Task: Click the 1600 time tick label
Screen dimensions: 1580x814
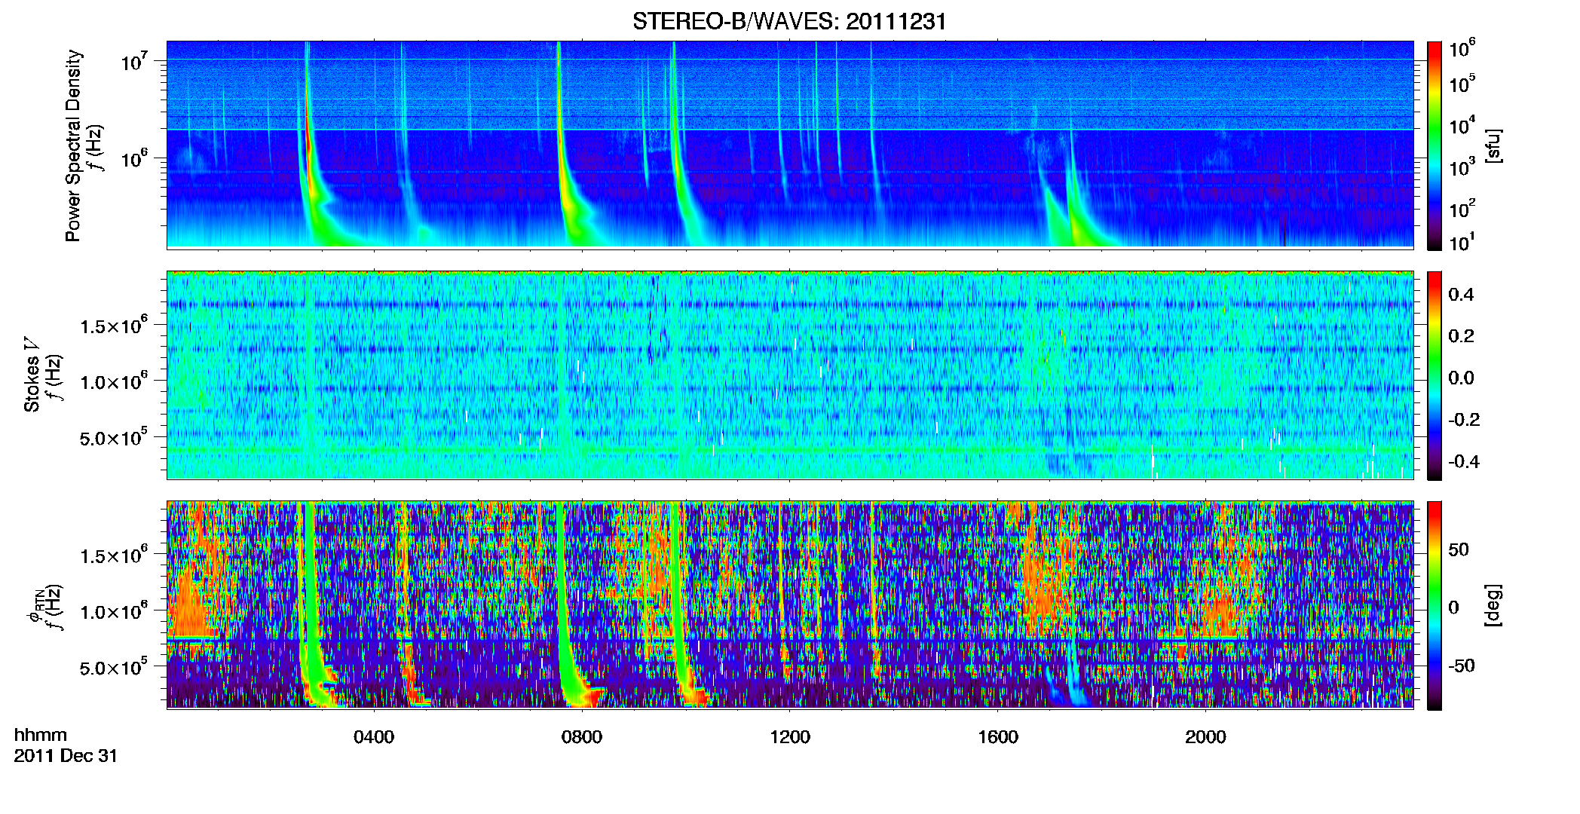Action: click(998, 737)
